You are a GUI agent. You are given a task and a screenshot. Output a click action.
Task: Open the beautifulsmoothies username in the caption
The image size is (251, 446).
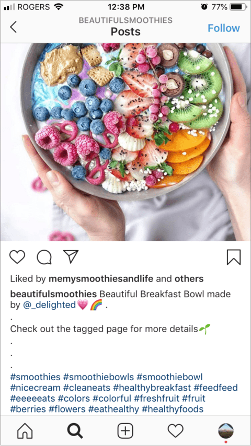[x=53, y=294]
